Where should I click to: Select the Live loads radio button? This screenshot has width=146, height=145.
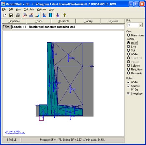(x=128, y=46)
